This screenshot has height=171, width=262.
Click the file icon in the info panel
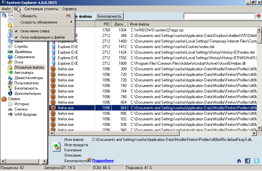[56, 147]
